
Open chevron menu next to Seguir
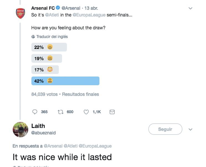[x=190, y=129]
